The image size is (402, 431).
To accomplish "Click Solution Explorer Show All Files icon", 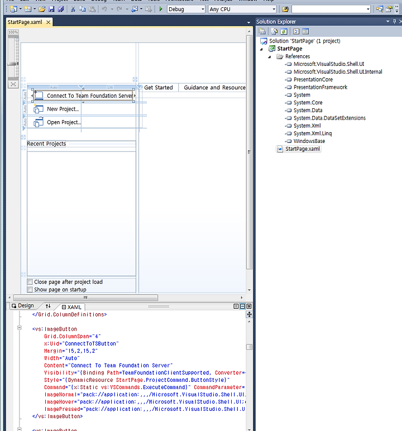I will (274, 31).
